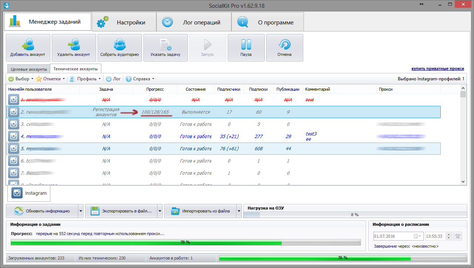Image resolution: width=474 pixels, height=268 pixels.
Task: Sort by Подписчики column header
Action: [x=229, y=89]
